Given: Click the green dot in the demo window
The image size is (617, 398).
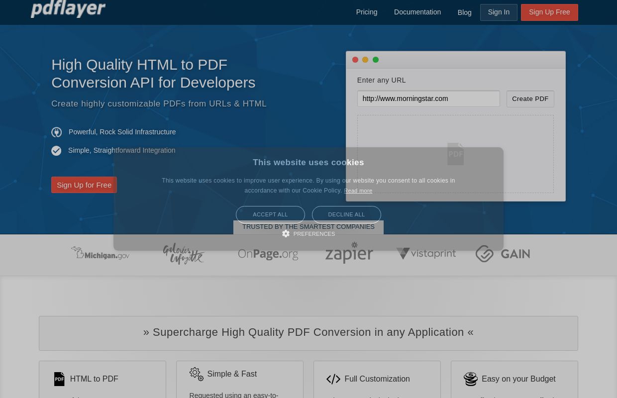Looking at the screenshot, I should coord(376,60).
